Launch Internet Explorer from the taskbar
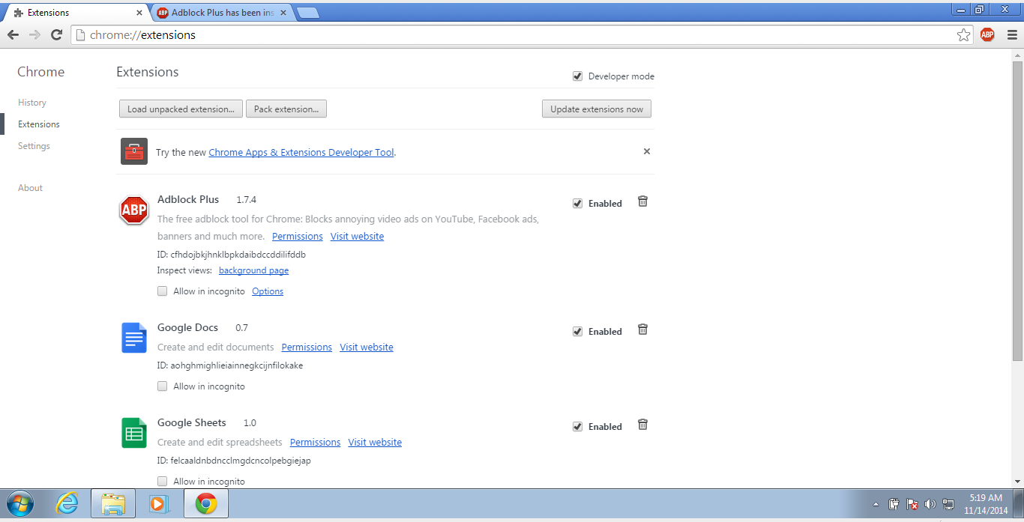This screenshot has height=522, width=1024. [x=67, y=504]
